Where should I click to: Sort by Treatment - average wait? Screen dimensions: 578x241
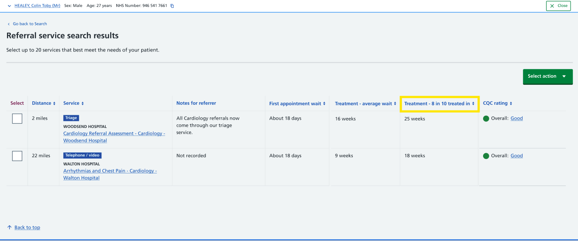[x=366, y=104]
